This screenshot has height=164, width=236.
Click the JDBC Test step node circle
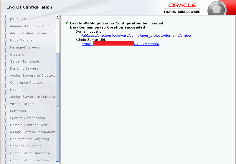click(5, 19)
